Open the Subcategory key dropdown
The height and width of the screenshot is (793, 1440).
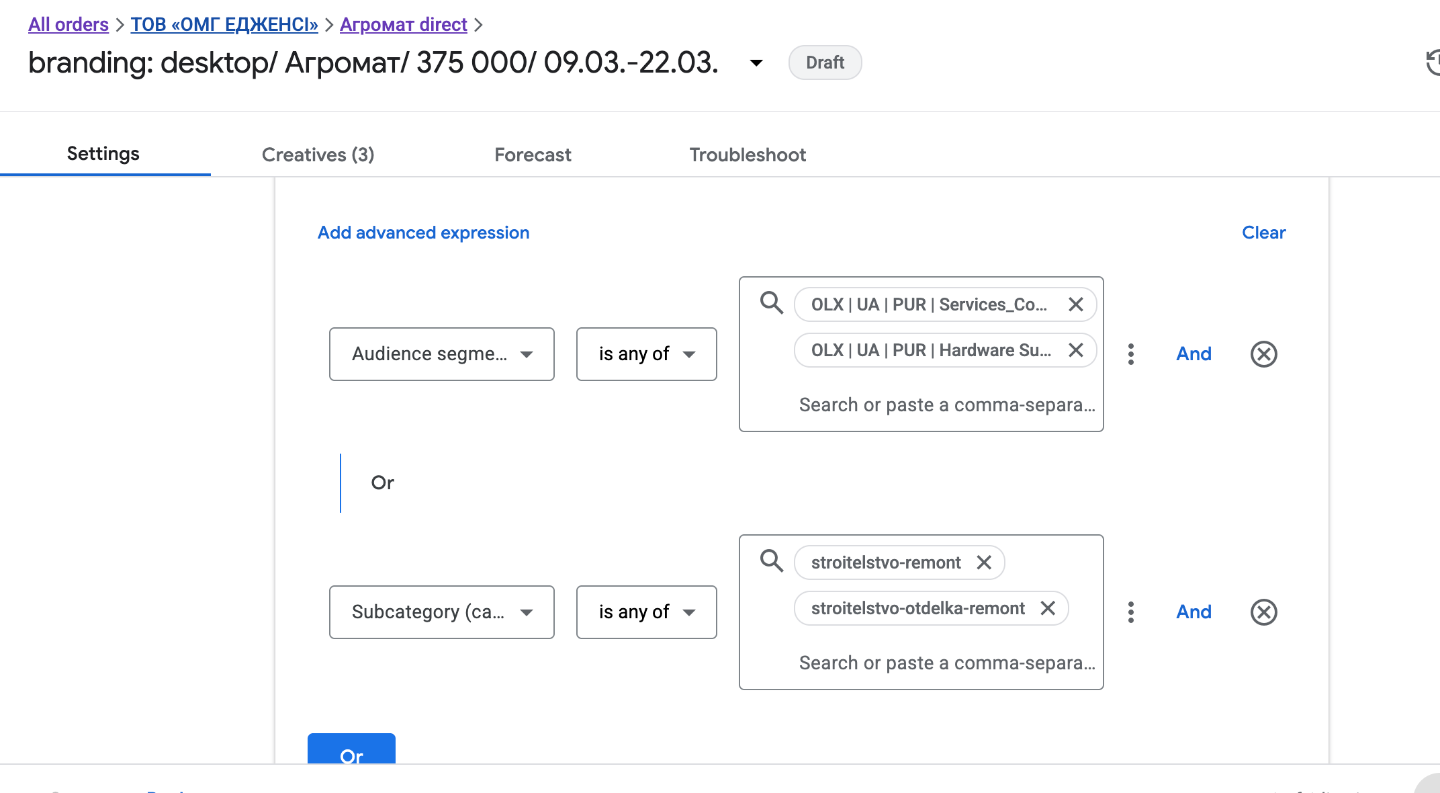pos(441,612)
